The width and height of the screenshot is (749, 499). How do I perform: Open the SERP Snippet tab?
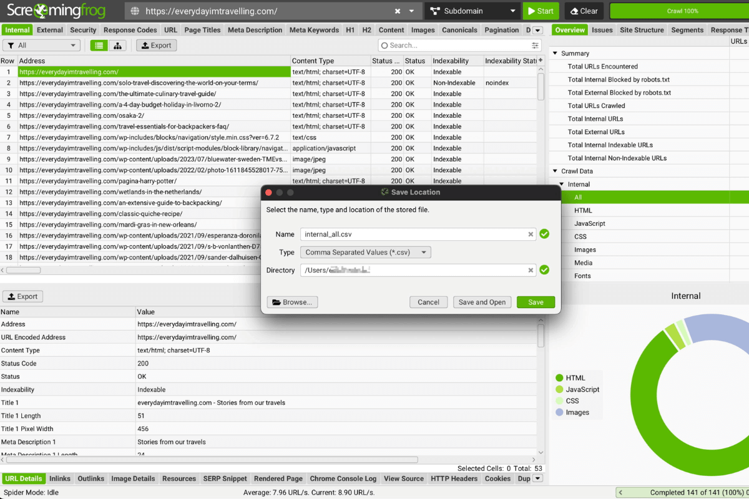pos(225,478)
